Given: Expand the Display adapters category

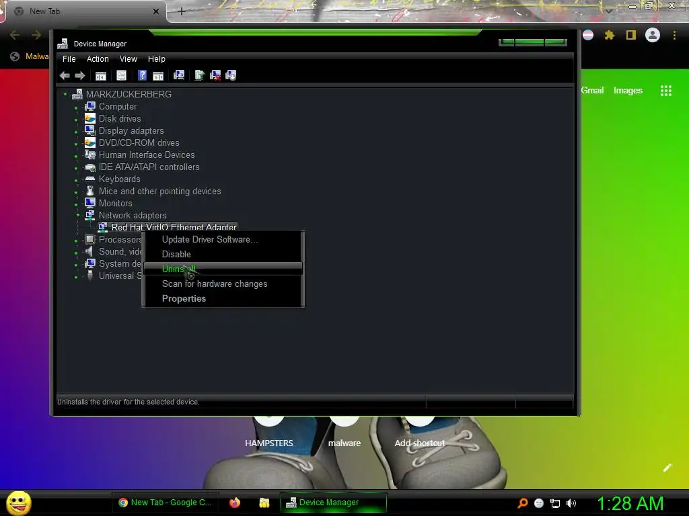Looking at the screenshot, I should 76,132.
